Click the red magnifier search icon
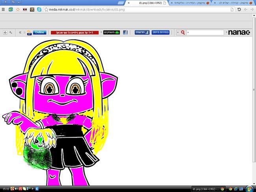 [183, 32]
